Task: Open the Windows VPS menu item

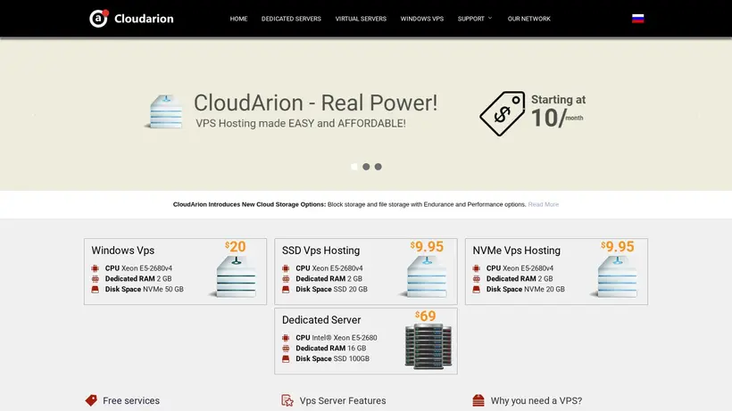Action: point(421,19)
